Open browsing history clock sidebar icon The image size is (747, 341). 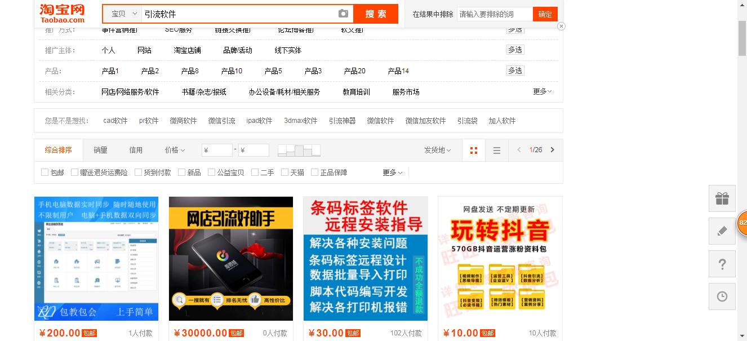(722, 296)
